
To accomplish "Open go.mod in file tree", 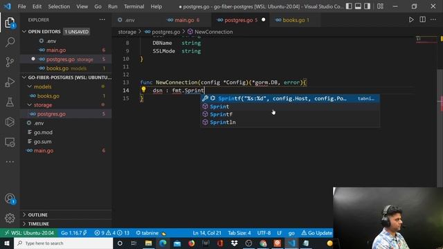I will [66, 132].
